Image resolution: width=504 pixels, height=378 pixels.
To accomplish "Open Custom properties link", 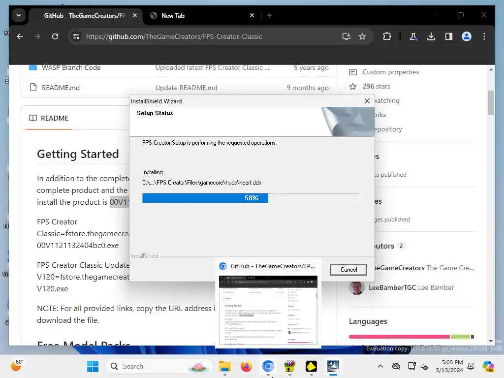I will pos(390,72).
